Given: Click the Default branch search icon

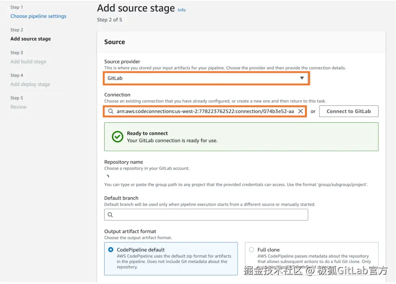Looking at the screenshot, I should 110,215.
